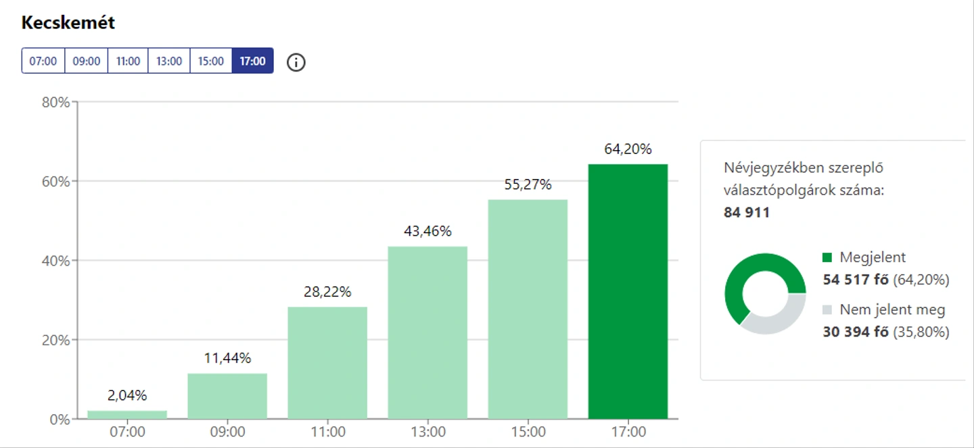Select the 43,46% bar at 13:00
Viewport: 974px width, 448px height.
coord(427,332)
